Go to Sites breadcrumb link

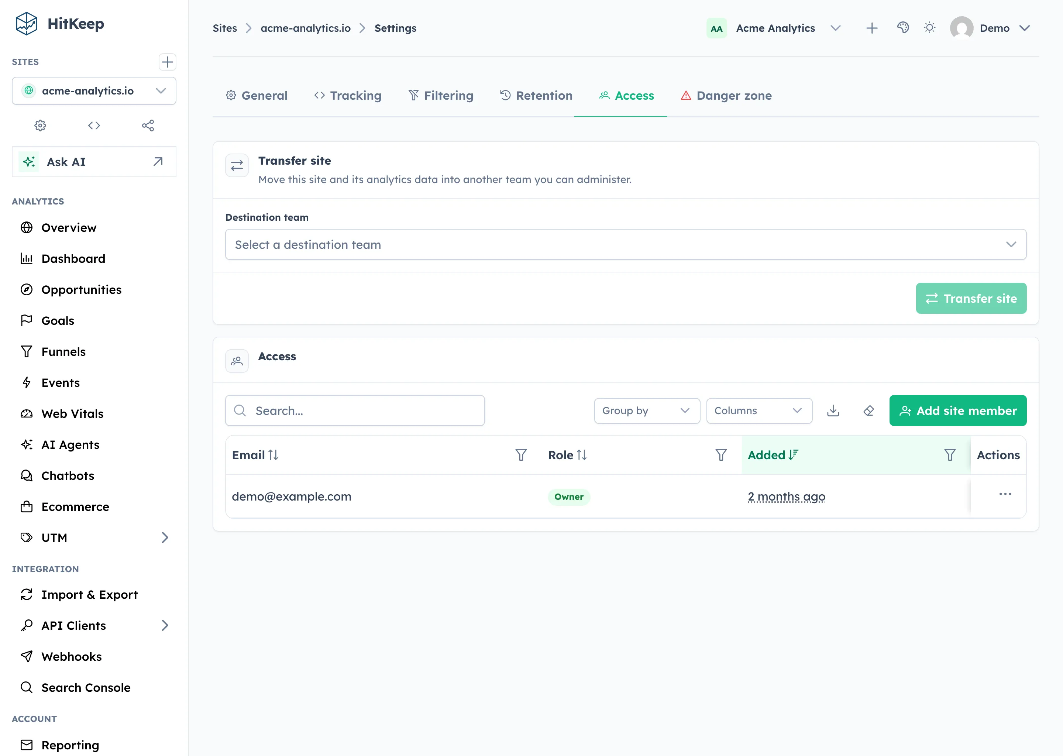tap(225, 28)
